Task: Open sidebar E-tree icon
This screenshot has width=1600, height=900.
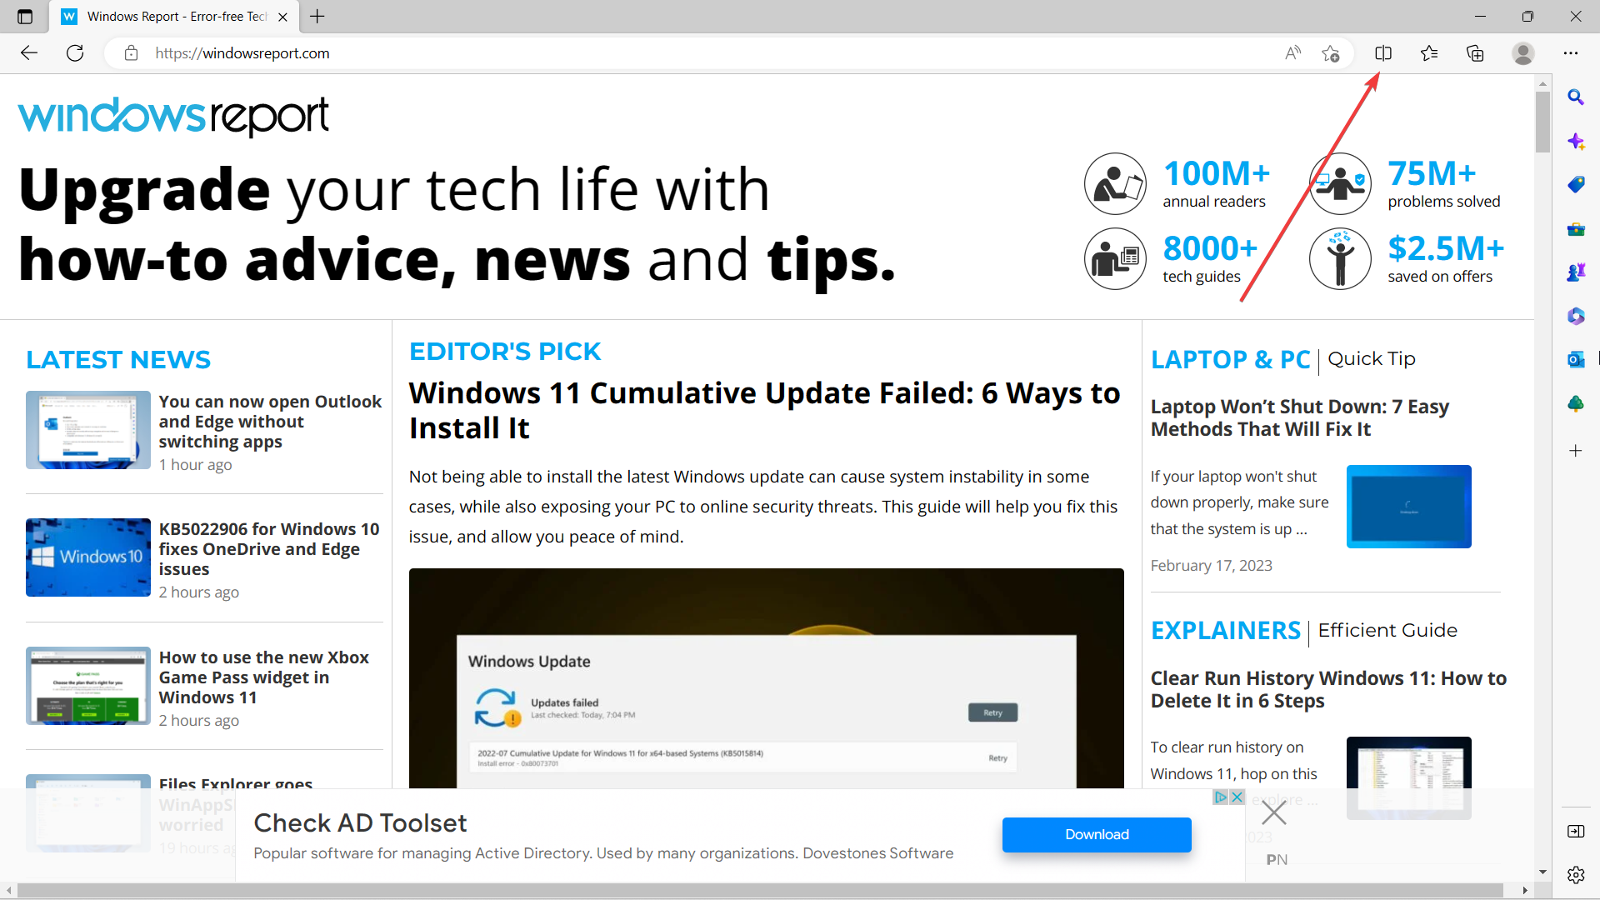Action: pos(1576,404)
